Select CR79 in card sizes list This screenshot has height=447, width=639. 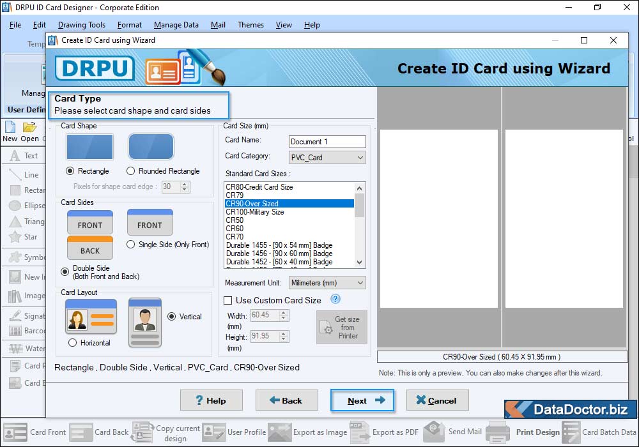pos(289,195)
